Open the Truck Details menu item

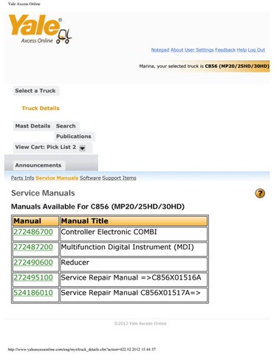[x=41, y=108]
